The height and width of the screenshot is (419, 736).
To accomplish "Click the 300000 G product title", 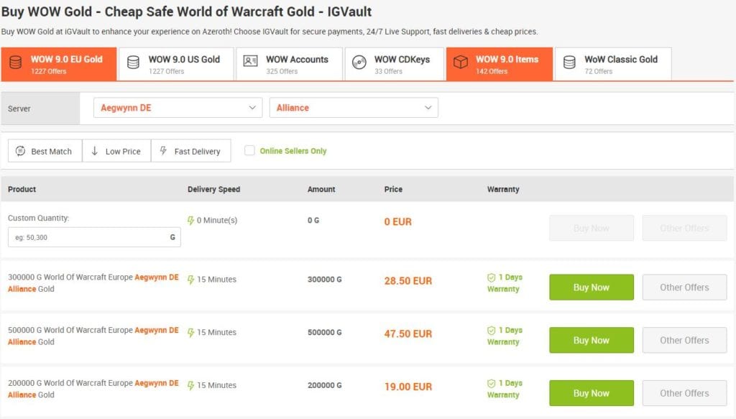I will [x=93, y=283].
